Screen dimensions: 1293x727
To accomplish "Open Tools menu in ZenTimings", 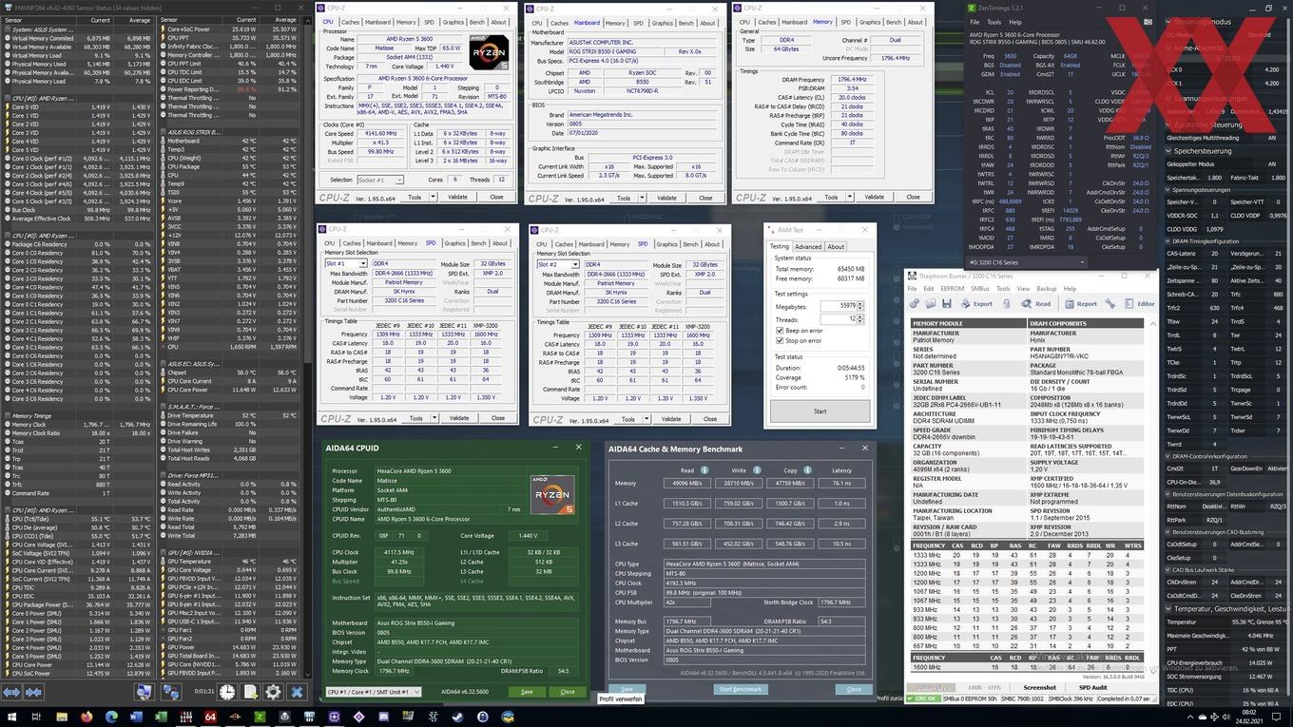I will point(994,22).
